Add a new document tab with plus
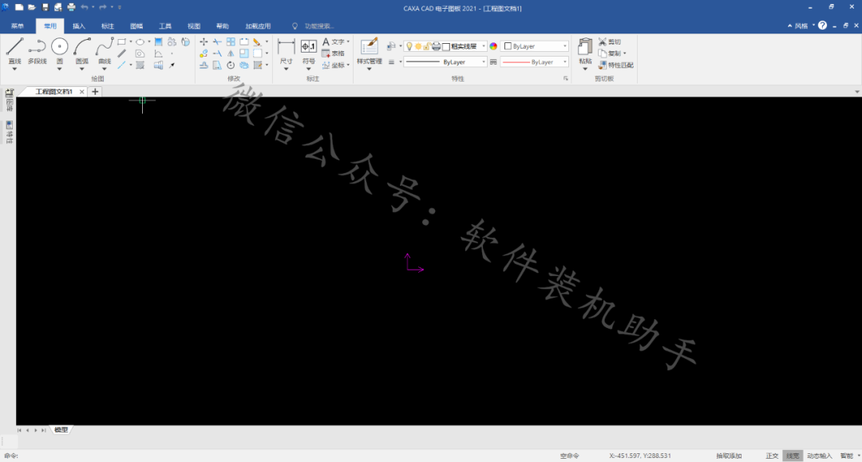The height and width of the screenshot is (462, 862). click(95, 92)
